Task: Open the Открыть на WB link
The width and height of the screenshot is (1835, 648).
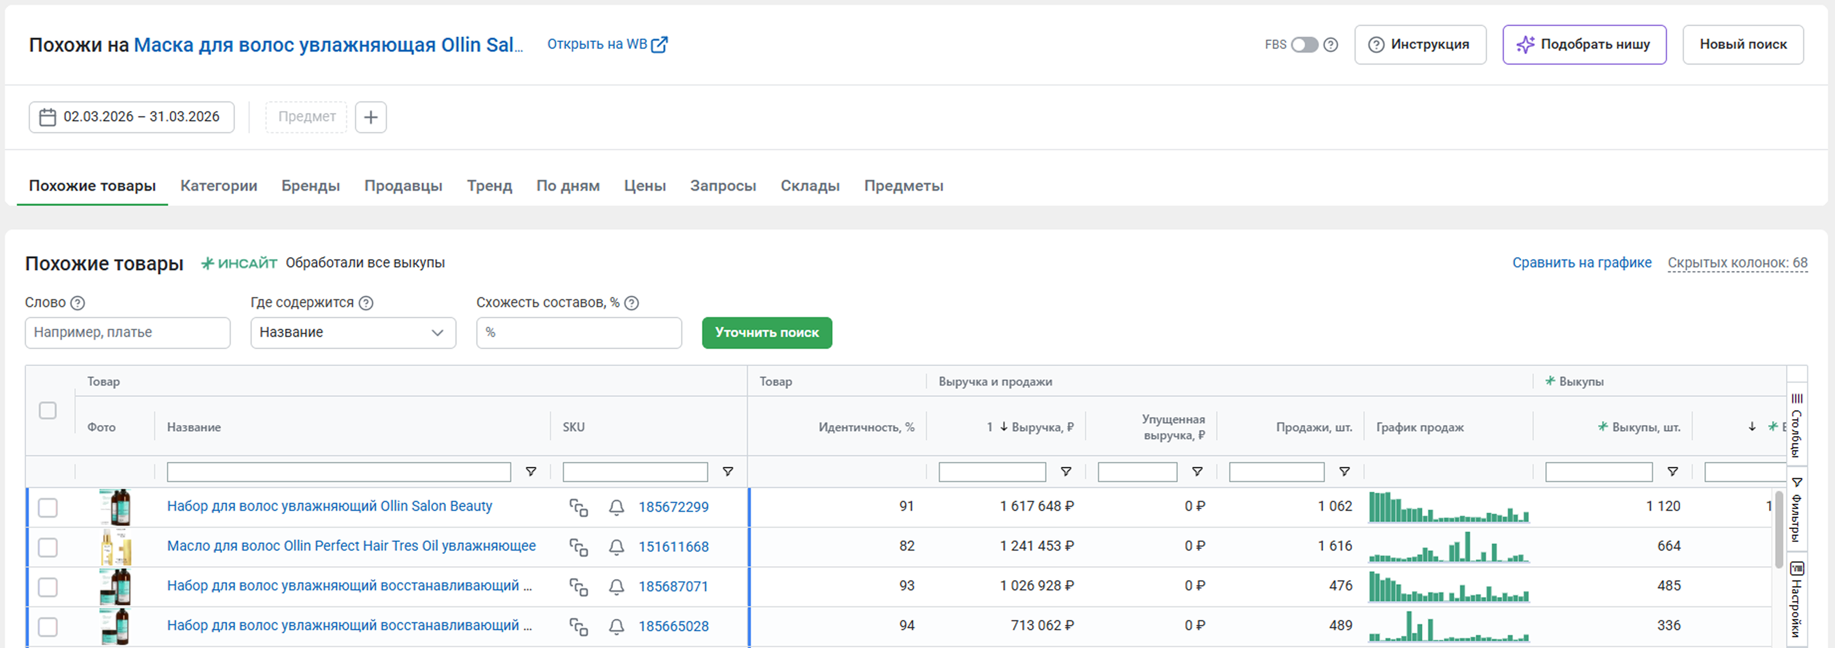Action: pos(607,44)
